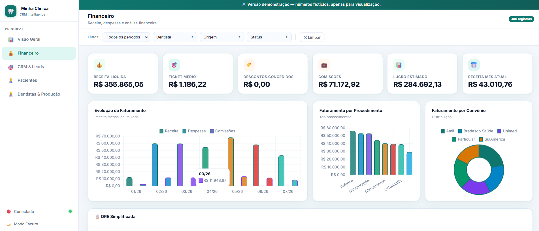Select Financeiro in the sidebar
Screen dimensions: 539x231
(39, 53)
